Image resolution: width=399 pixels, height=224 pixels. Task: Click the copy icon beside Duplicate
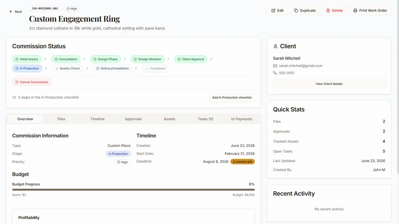pos(296,10)
